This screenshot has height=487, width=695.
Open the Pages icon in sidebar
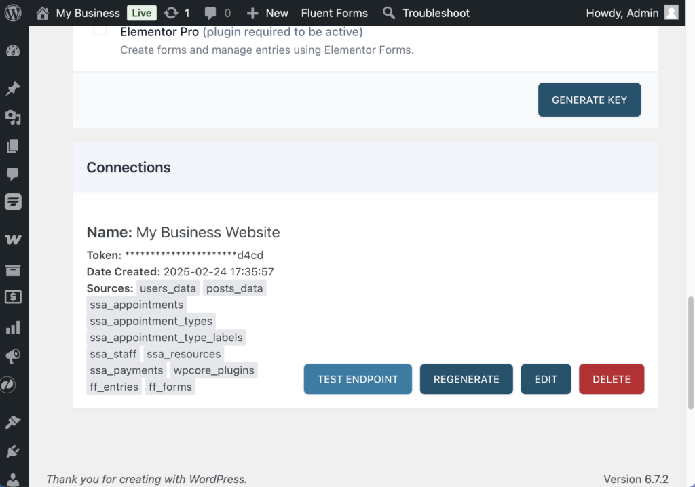(13, 146)
